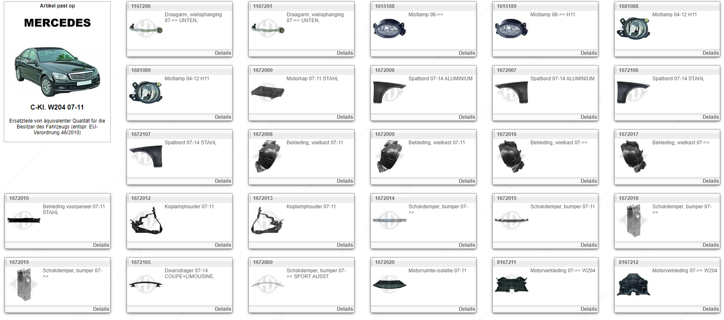Viewport: 724px width, 320px height.
Task: Show Details for Spatbord 1672007
Action: (x=589, y=117)
